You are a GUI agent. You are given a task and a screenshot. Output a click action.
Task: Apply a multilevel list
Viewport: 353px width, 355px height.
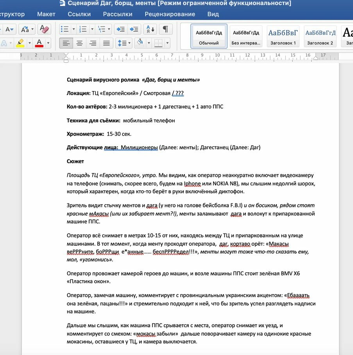coord(101,29)
